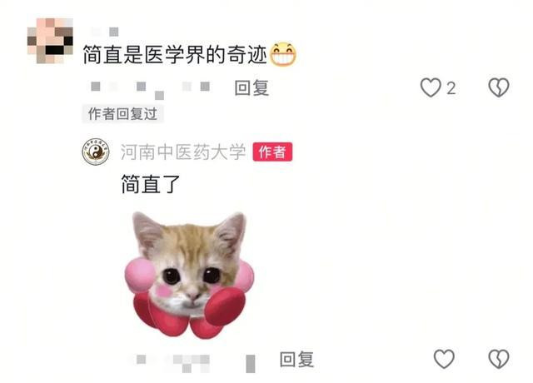Open the 河南中医药大学 username link
This screenshot has width=533, height=383.
click(183, 152)
